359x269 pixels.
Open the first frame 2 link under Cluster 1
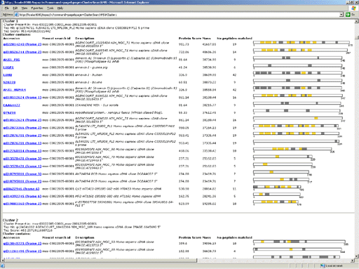[x=22, y=44]
